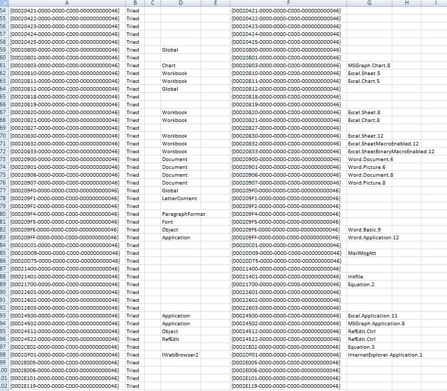The height and width of the screenshot is (391, 447).
Task: Click cell with Word.Picture.8
Action: 369,183
